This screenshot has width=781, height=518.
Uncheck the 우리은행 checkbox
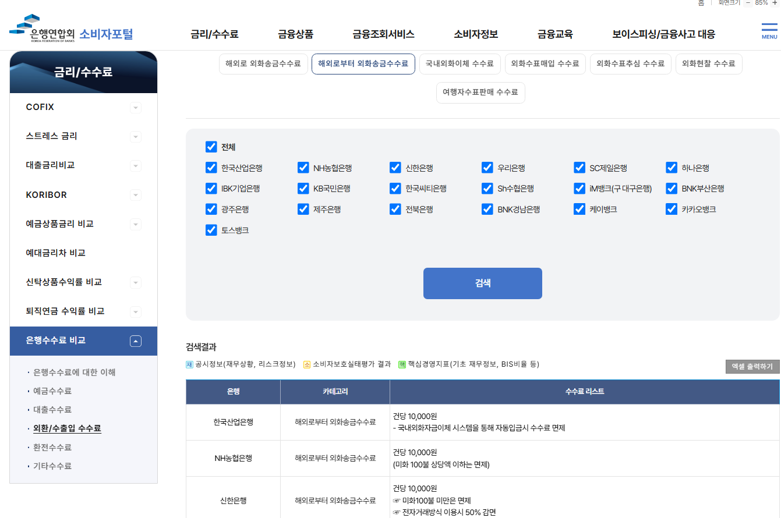click(487, 168)
